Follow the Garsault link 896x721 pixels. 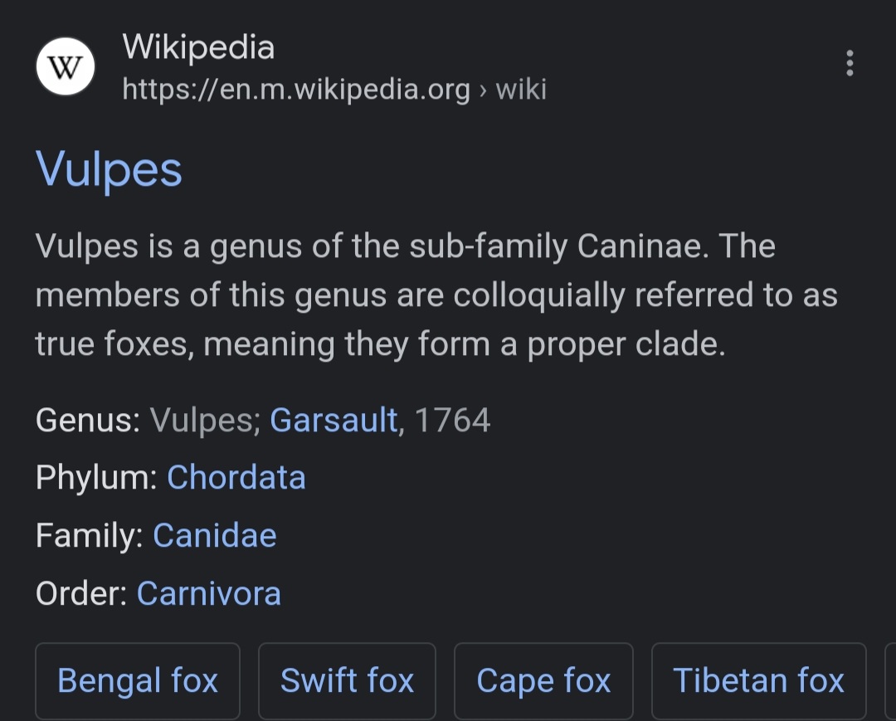[334, 420]
